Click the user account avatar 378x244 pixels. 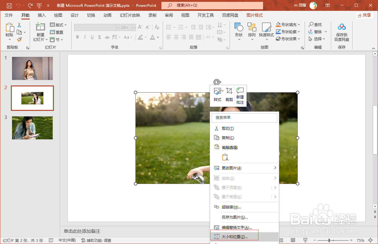pos(313,6)
